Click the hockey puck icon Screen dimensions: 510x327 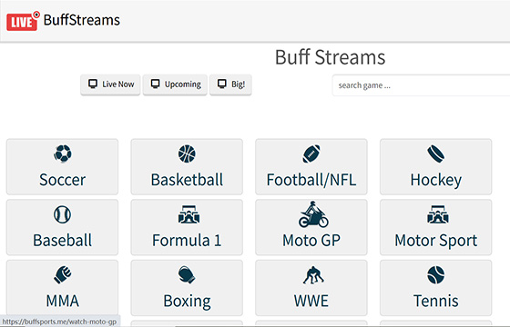[x=436, y=154]
